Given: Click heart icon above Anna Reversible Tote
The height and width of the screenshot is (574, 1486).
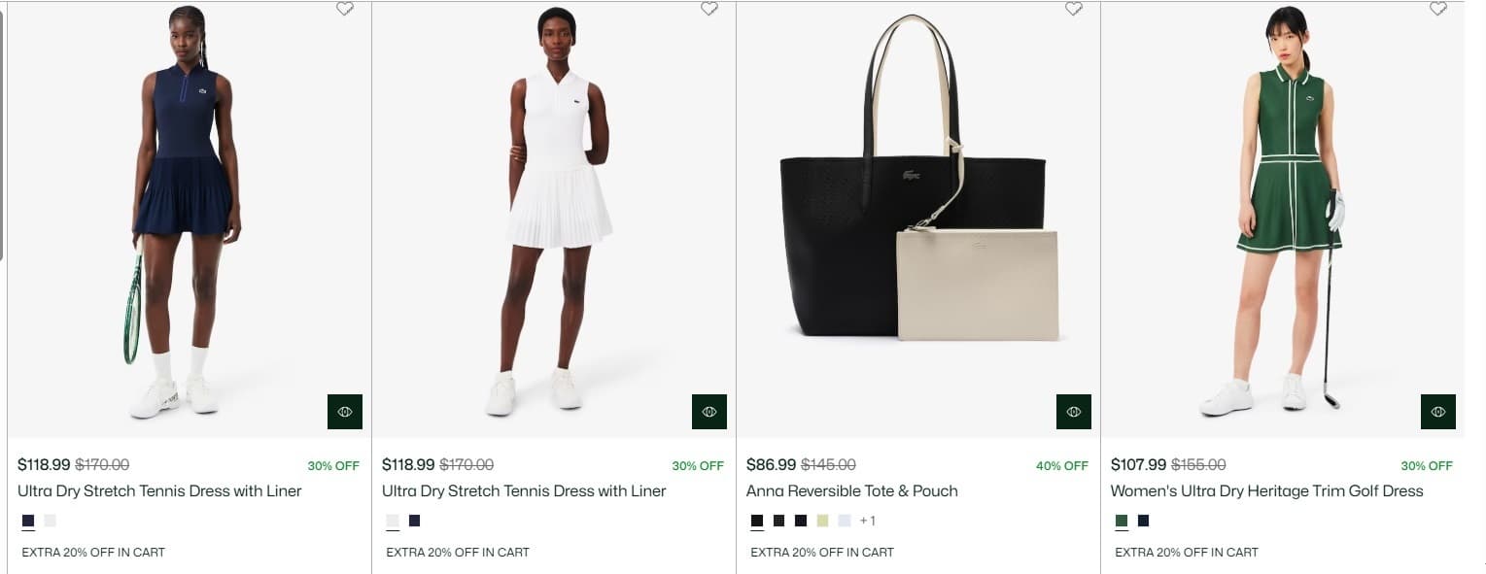Looking at the screenshot, I should pos(1074,8).
